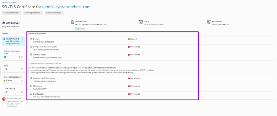277x116 pixels.
Task: Click Entry-level protection text
Action: 10,27
